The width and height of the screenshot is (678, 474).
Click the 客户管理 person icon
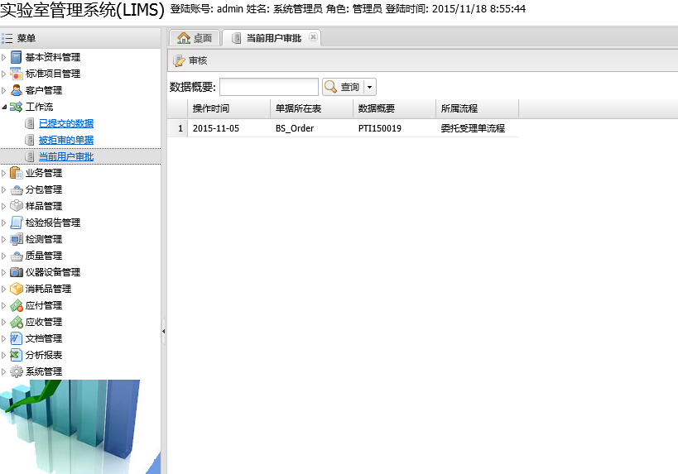16,90
